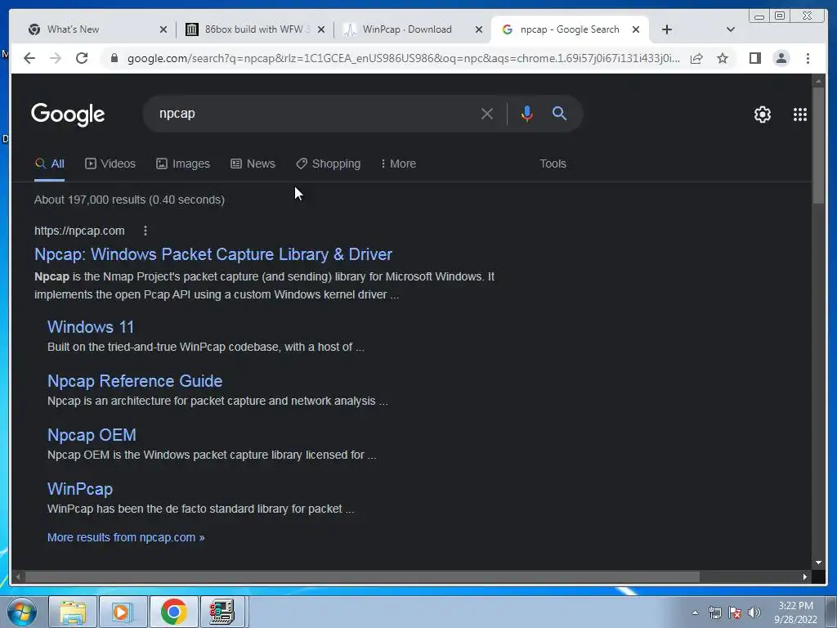Click the vertical scrollbar down arrow
This screenshot has width=837, height=628.
point(818,563)
